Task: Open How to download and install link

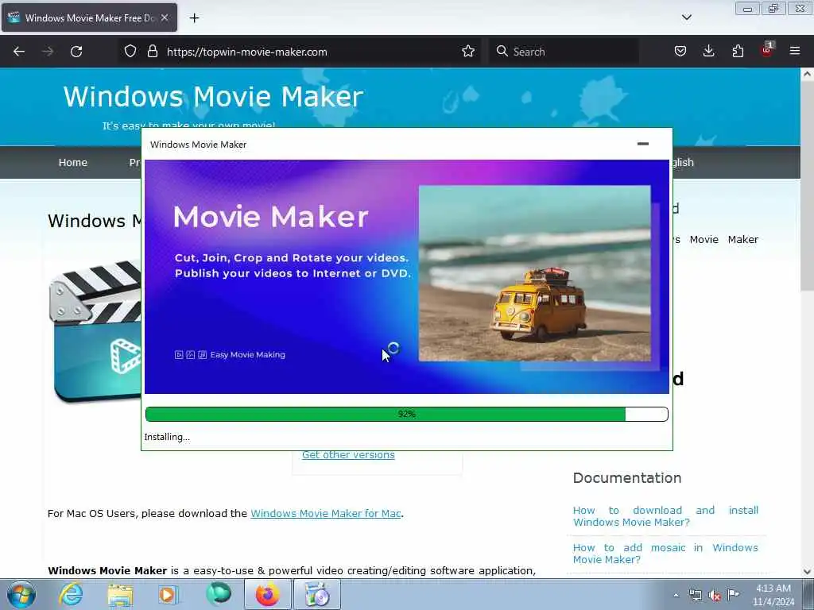Action: pyautogui.click(x=665, y=516)
